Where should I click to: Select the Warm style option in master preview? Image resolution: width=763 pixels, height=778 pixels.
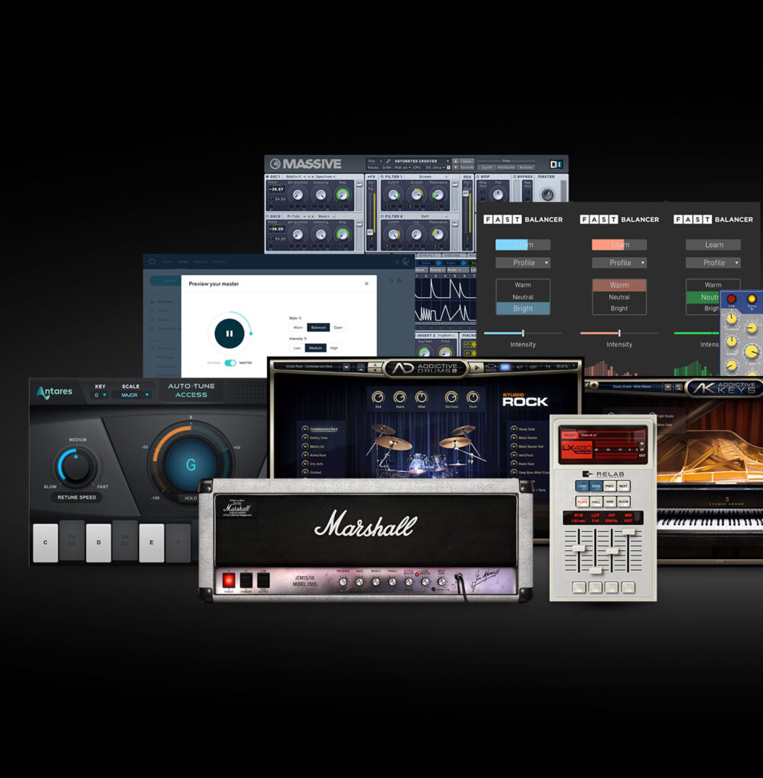[298, 327]
